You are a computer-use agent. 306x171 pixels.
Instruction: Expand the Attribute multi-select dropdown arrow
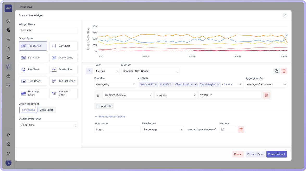tap(240, 84)
